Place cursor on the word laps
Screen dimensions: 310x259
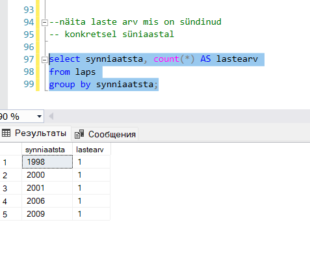[x=85, y=72]
